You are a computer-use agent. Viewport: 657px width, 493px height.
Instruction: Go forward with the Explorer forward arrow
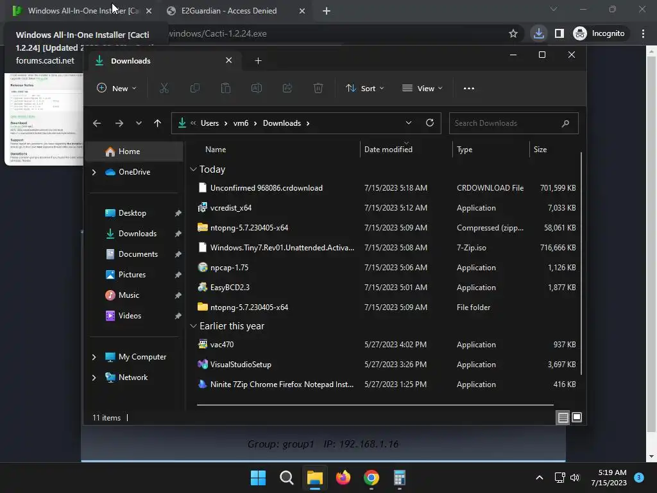pos(119,123)
